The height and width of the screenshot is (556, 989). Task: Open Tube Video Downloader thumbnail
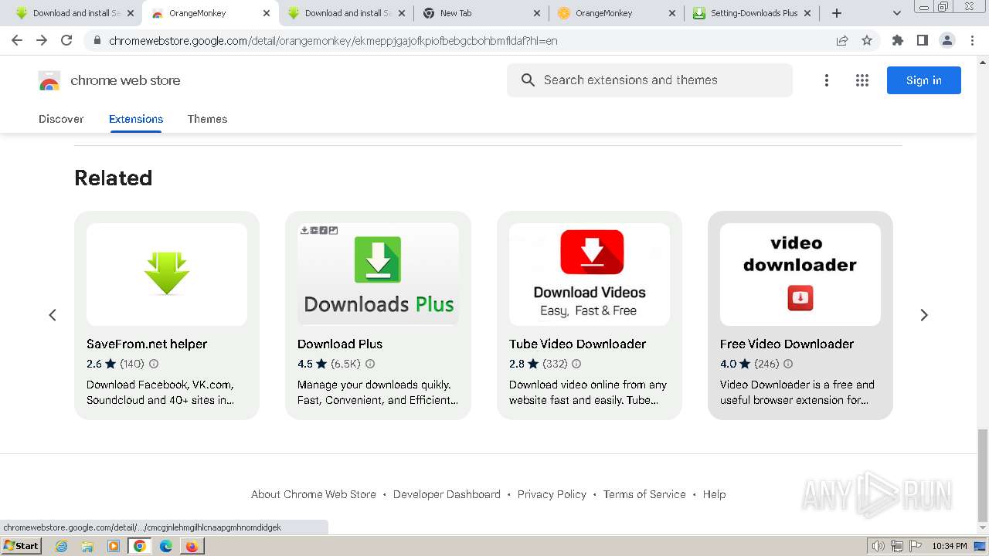pyautogui.click(x=590, y=274)
